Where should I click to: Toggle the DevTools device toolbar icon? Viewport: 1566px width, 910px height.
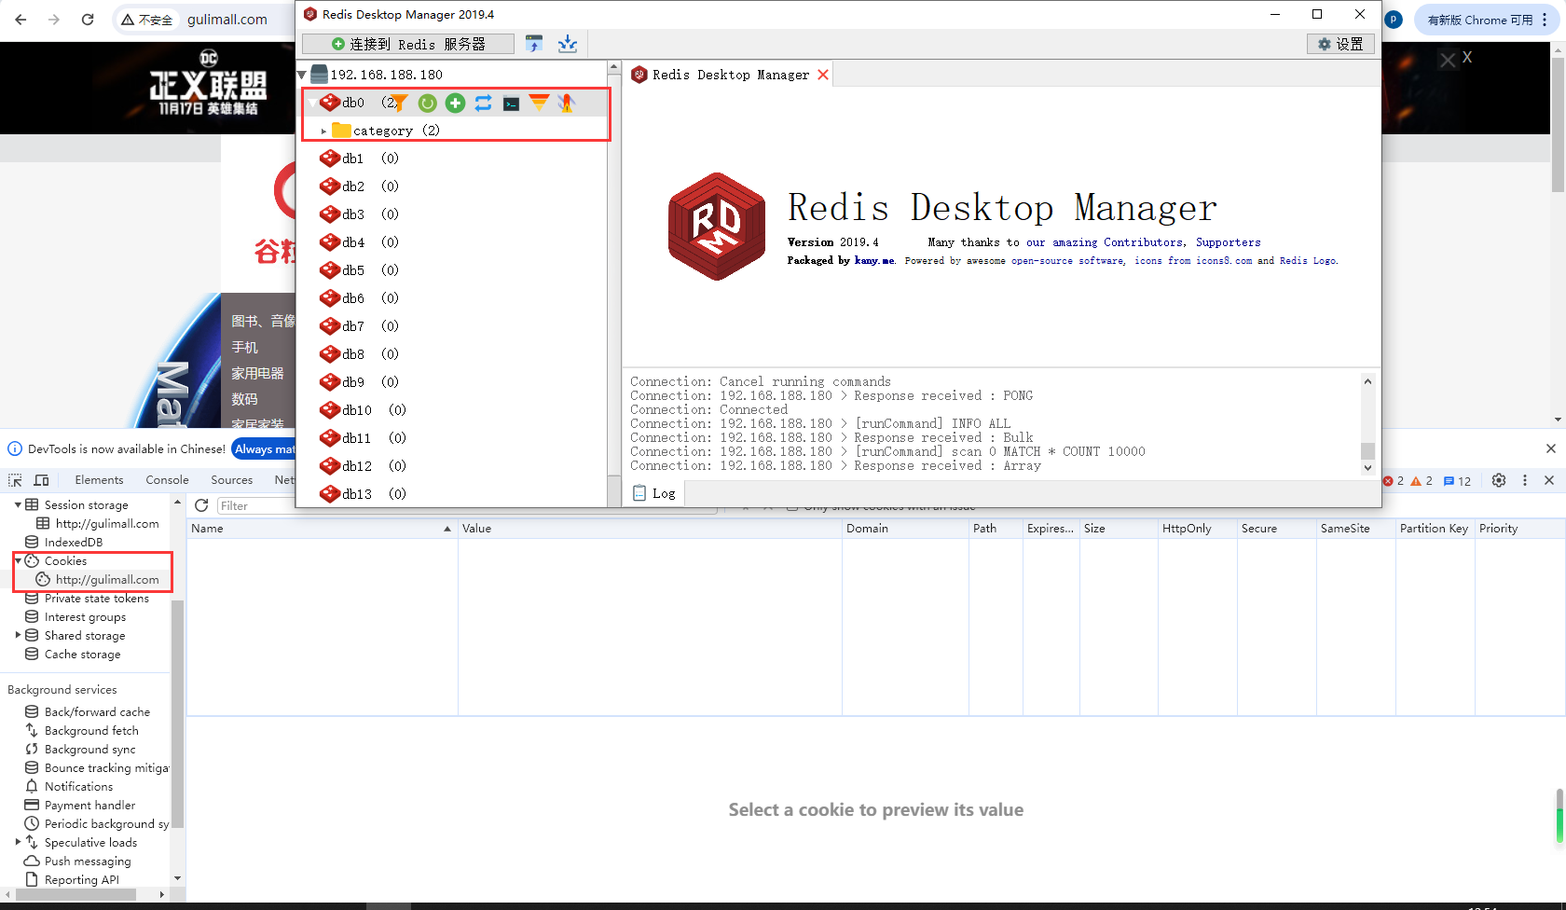42,480
